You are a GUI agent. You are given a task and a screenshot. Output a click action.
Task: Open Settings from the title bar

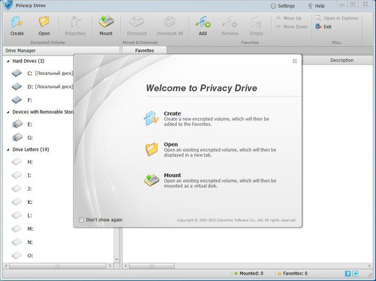point(283,6)
